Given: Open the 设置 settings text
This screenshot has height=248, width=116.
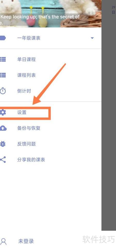Looking at the screenshot, I should (x=22, y=113).
